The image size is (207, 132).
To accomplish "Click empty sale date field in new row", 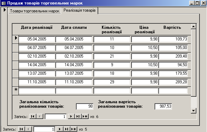I will (37, 91).
